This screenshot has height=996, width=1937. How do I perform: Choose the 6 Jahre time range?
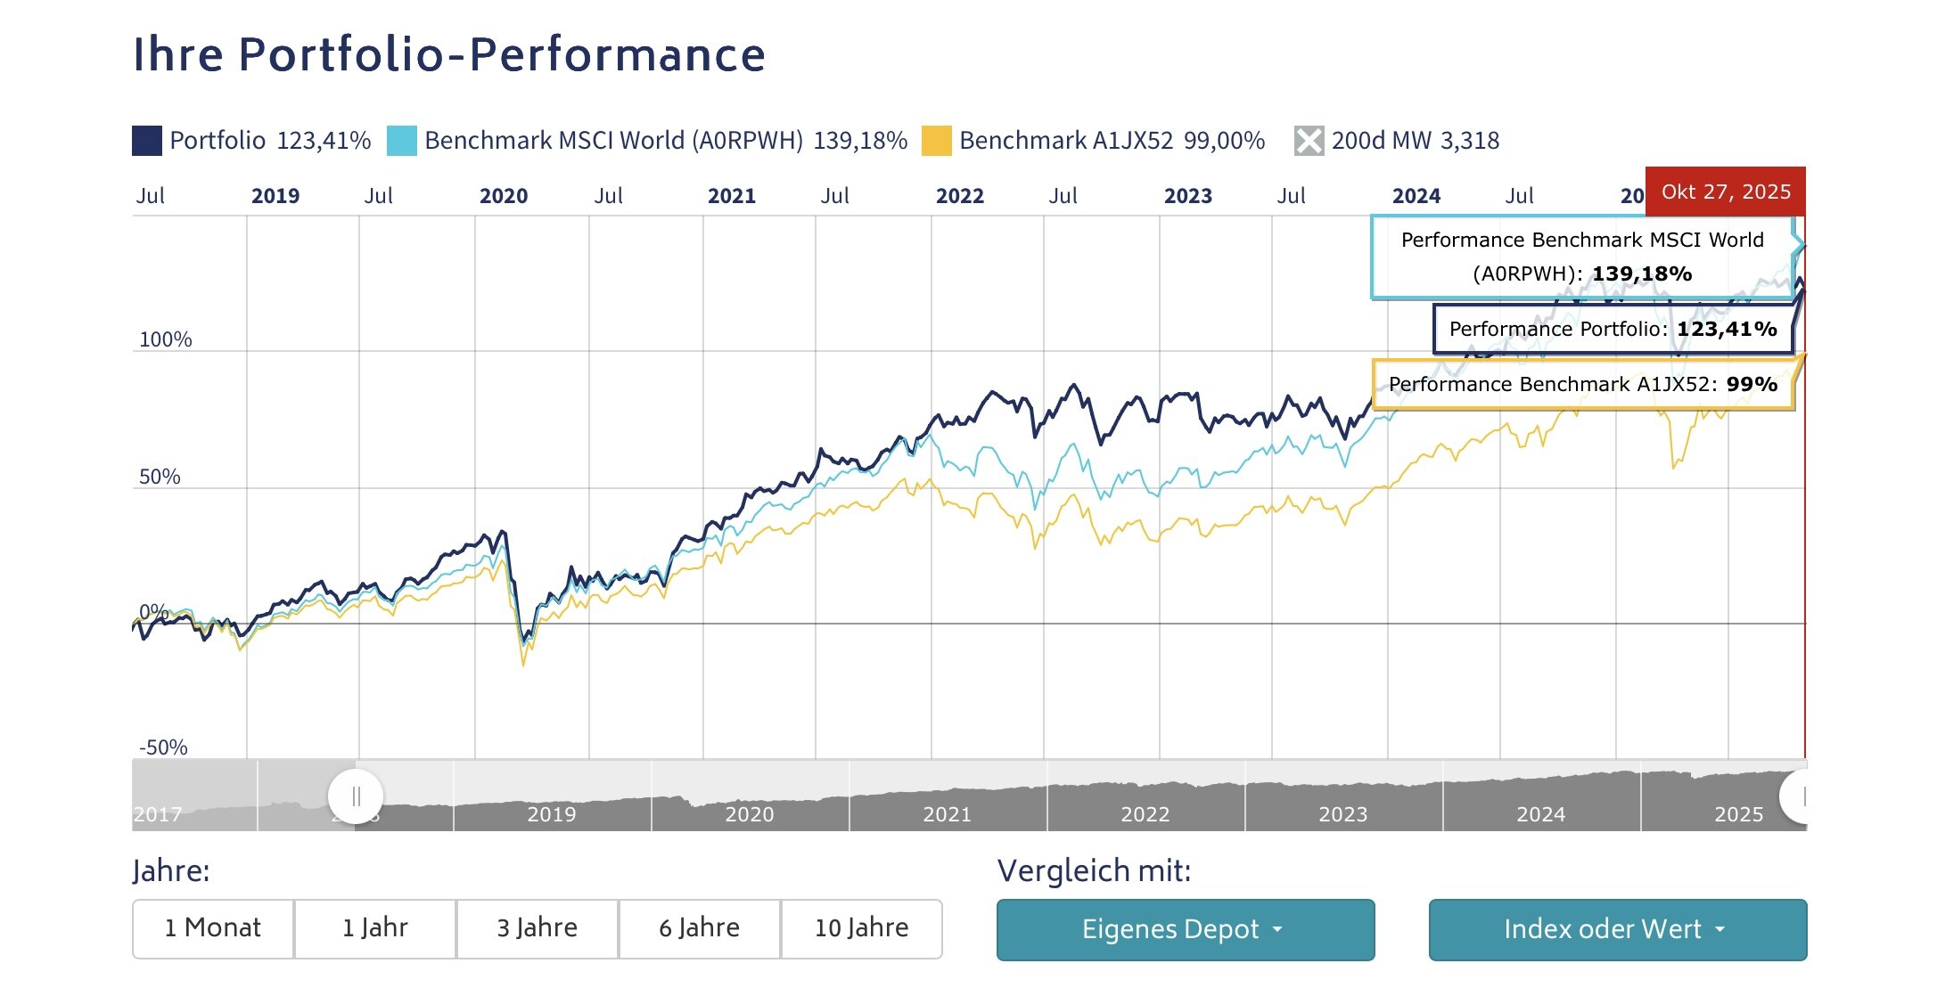click(x=700, y=928)
